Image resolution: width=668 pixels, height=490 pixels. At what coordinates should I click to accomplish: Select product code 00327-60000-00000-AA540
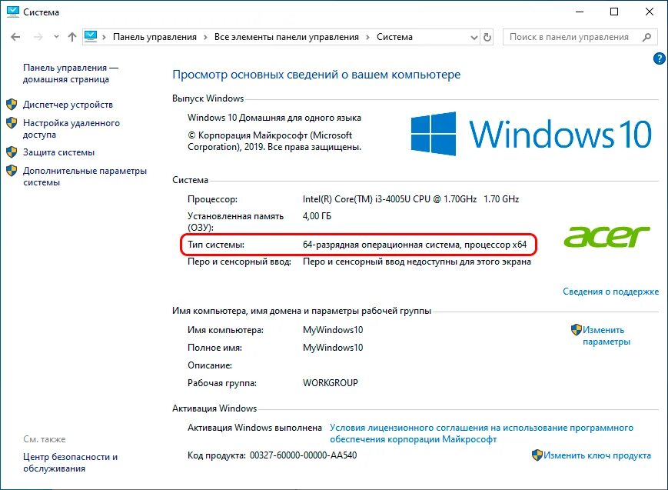pos(304,455)
